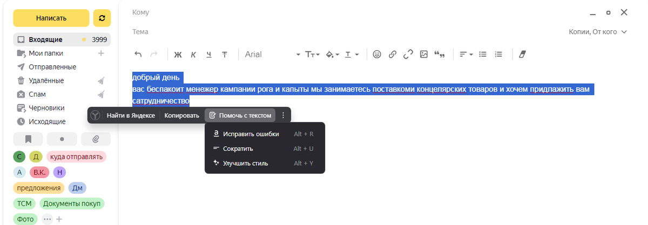Select the purple Н label
Image resolution: width=648 pixels, height=225 pixels.
[59, 172]
